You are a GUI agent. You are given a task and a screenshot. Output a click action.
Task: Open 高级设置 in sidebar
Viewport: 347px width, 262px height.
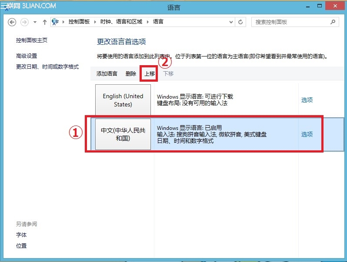[27, 56]
